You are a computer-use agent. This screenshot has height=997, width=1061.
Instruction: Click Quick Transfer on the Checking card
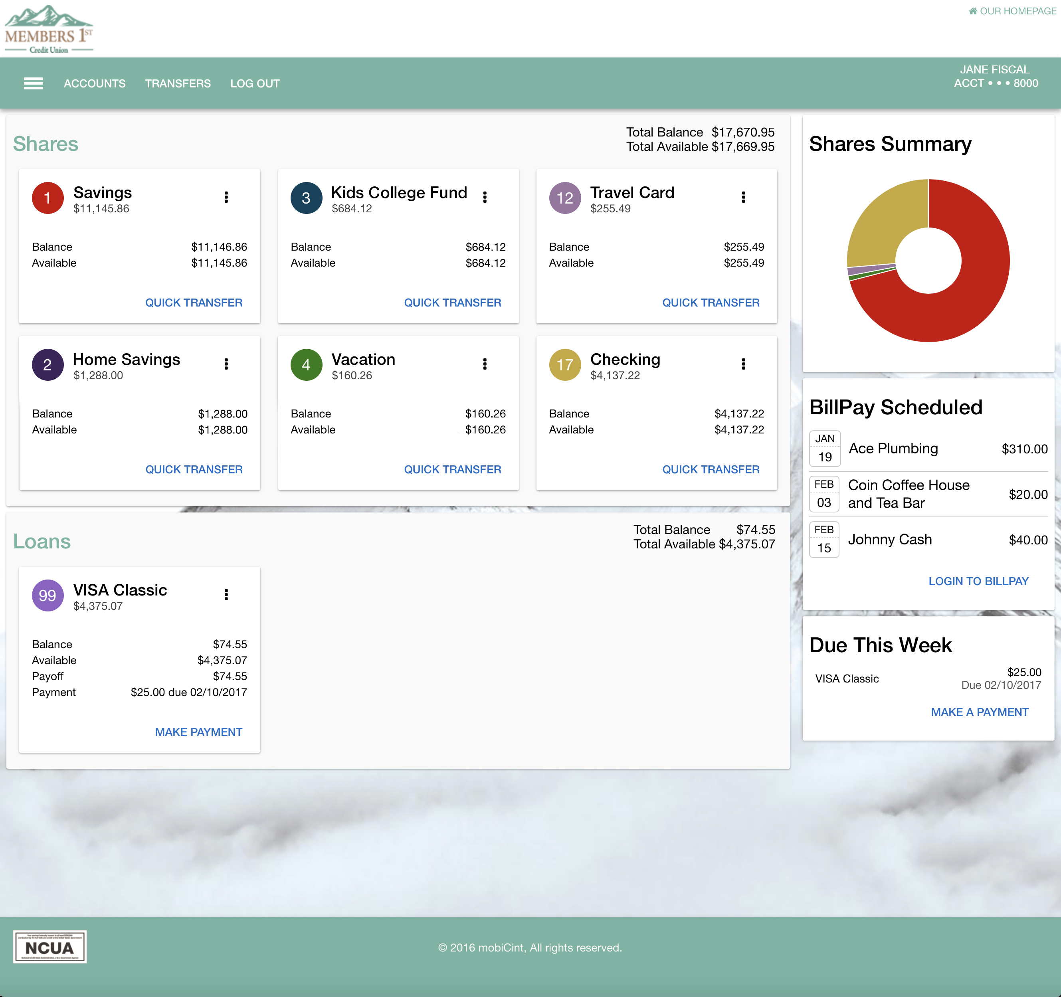(711, 470)
